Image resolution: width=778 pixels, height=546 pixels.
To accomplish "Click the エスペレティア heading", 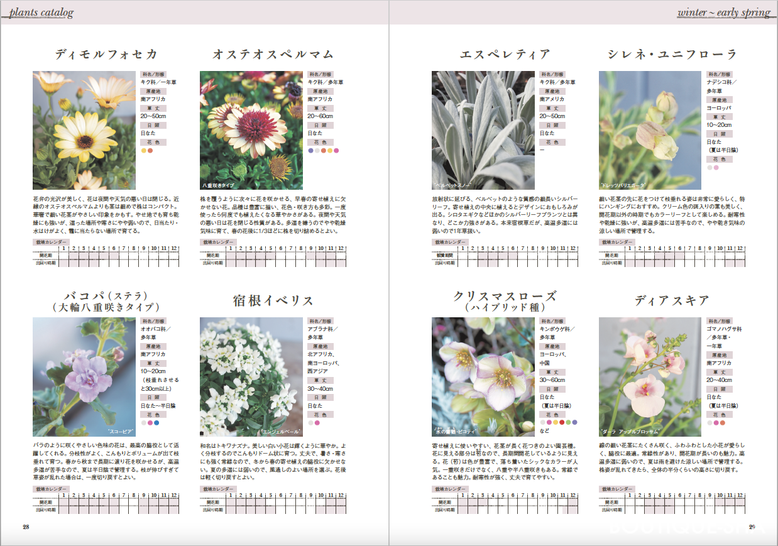I will pyautogui.click(x=505, y=55).
